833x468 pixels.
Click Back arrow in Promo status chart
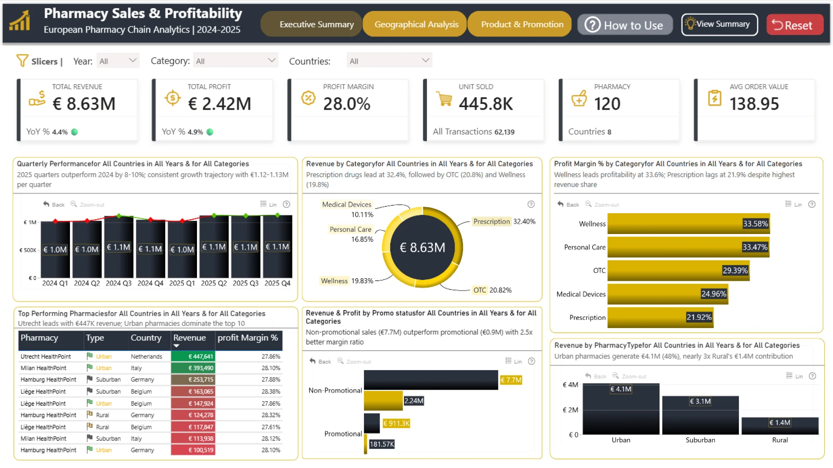312,361
